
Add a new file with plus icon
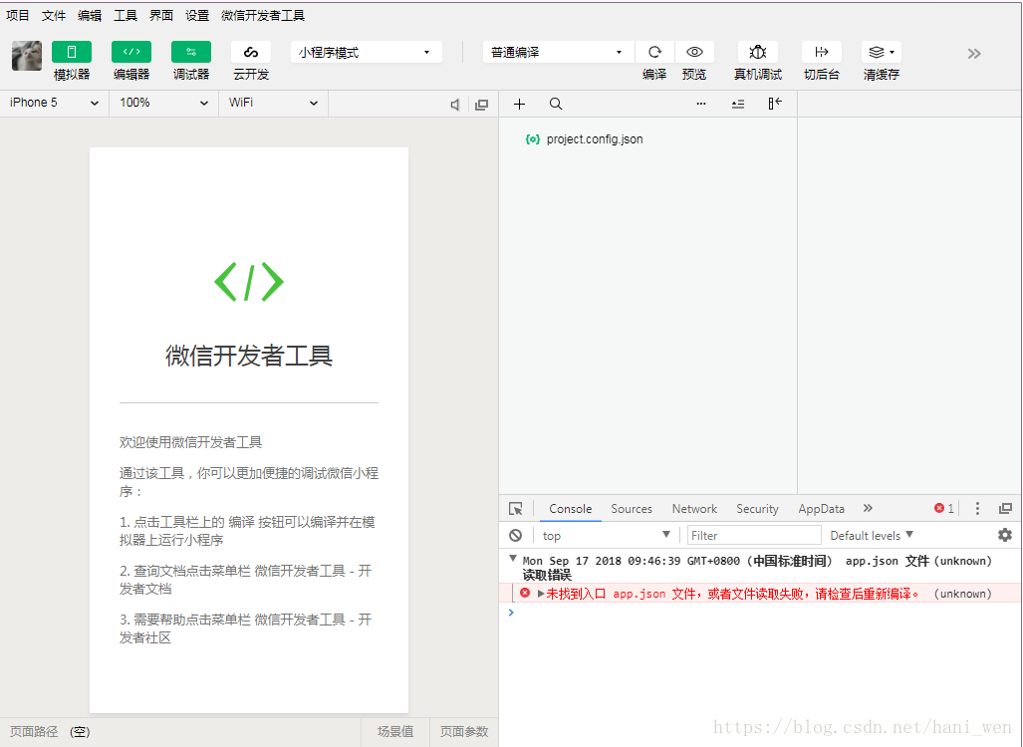[519, 104]
